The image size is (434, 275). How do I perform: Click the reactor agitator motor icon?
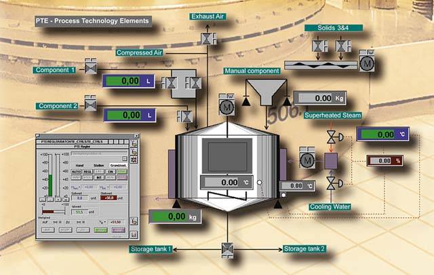click(226, 107)
